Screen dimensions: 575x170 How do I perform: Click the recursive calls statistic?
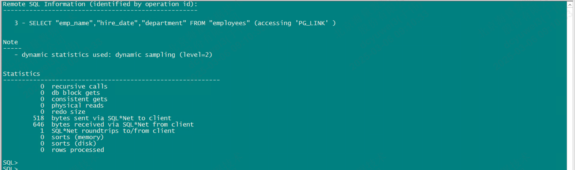pyautogui.click(x=79, y=86)
